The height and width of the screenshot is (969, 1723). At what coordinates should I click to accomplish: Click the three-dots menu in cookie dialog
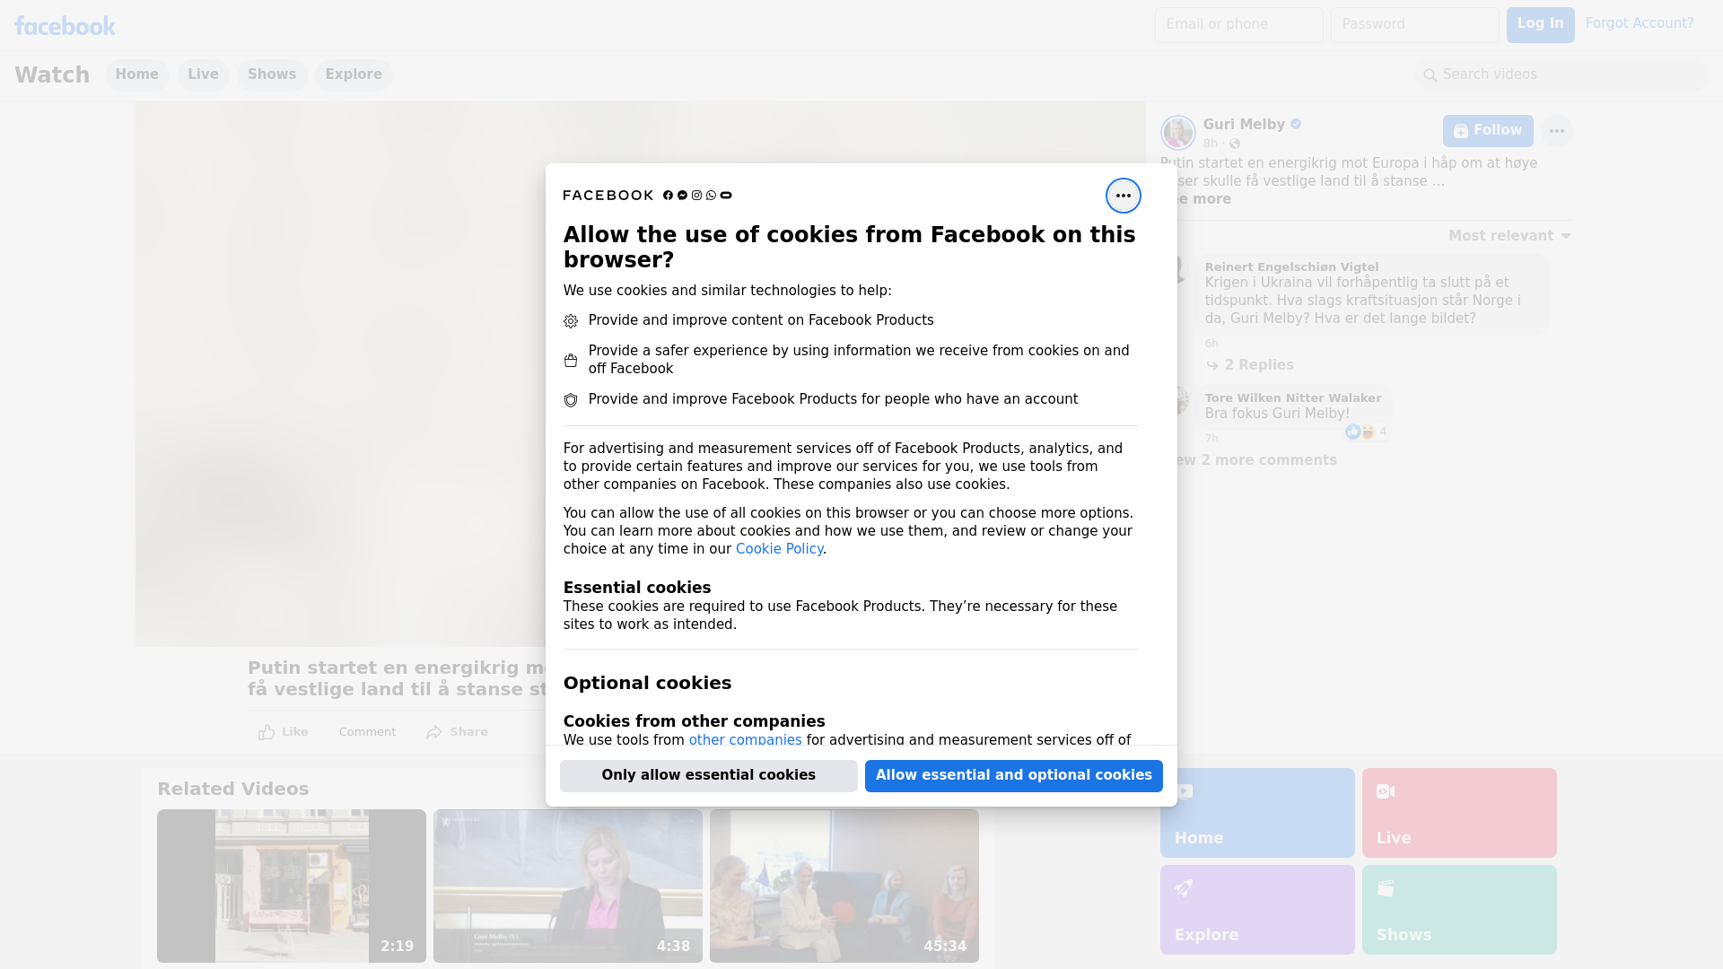point(1123,196)
